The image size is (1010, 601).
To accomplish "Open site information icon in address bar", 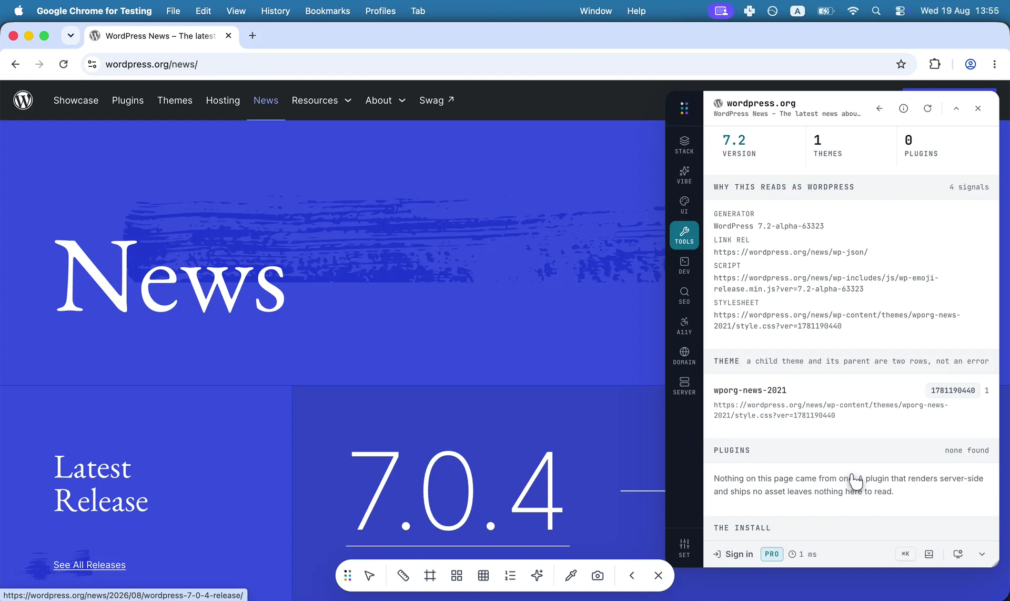I will [x=92, y=64].
